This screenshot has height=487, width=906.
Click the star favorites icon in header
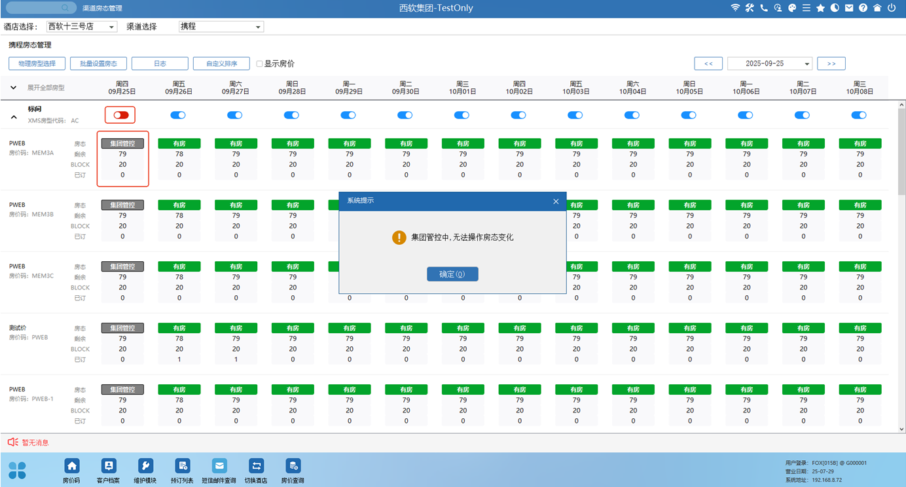point(820,8)
